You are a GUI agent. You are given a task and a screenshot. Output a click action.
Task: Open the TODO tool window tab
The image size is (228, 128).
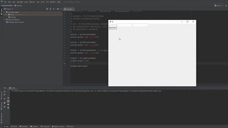click(14, 127)
